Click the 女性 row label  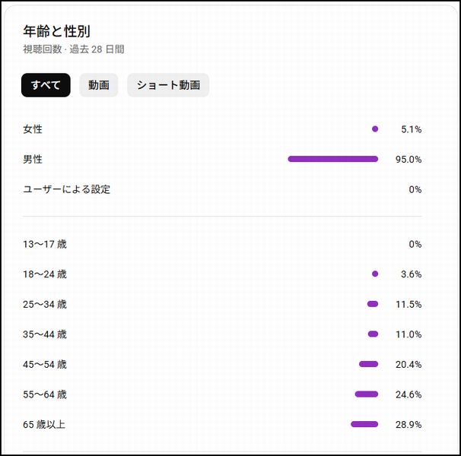click(33, 129)
